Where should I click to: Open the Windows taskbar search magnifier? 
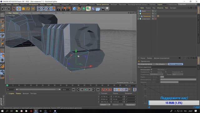[x=7, y=111]
